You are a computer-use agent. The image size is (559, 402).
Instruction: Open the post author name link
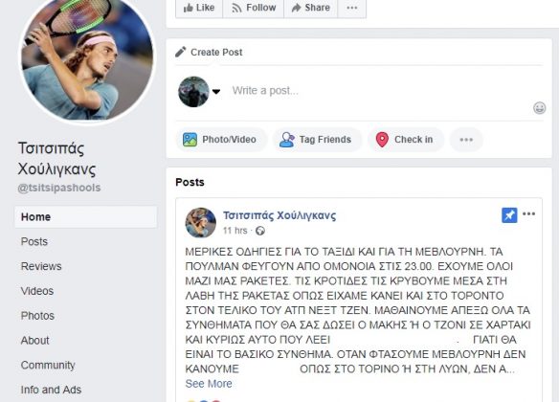[279, 215]
